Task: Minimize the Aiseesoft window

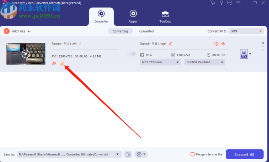Action: pyautogui.click(x=246, y=3)
